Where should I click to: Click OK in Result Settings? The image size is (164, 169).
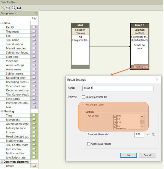(x=129, y=155)
